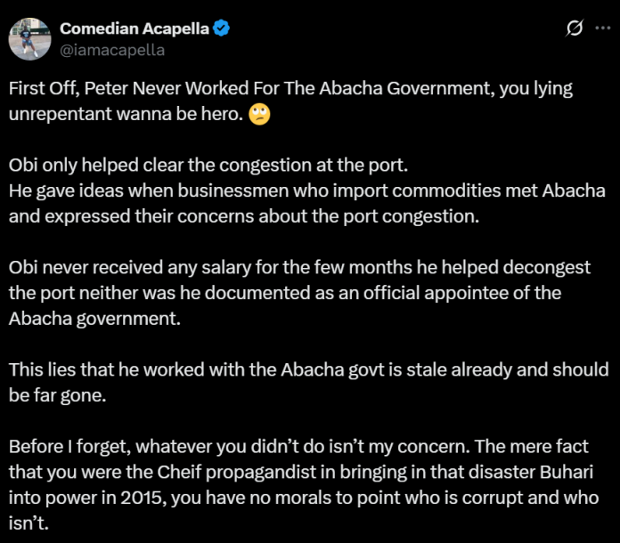The height and width of the screenshot is (543, 620).
Task: Click the line beginning "Before I forget, whatever"
Action: click(298, 447)
